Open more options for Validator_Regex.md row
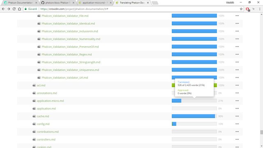This screenshot has height=148, width=263. point(237,54)
